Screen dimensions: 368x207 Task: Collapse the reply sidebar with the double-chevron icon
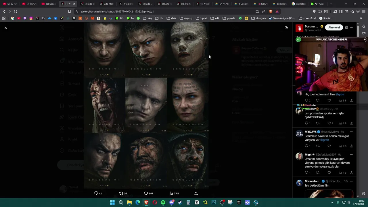pos(286,28)
